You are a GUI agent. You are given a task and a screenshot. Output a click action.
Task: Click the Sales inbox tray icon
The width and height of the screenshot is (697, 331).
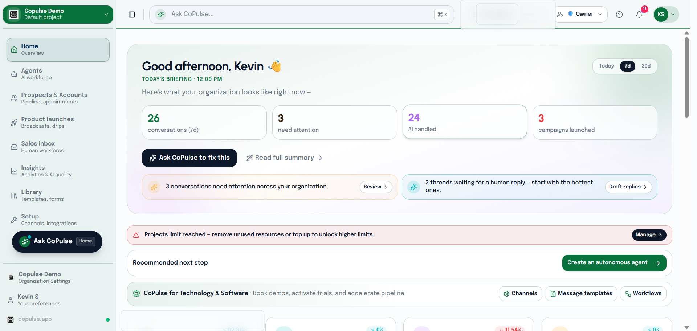pos(14,147)
